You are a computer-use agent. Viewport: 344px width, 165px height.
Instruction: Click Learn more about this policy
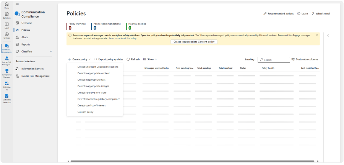[123, 38]
